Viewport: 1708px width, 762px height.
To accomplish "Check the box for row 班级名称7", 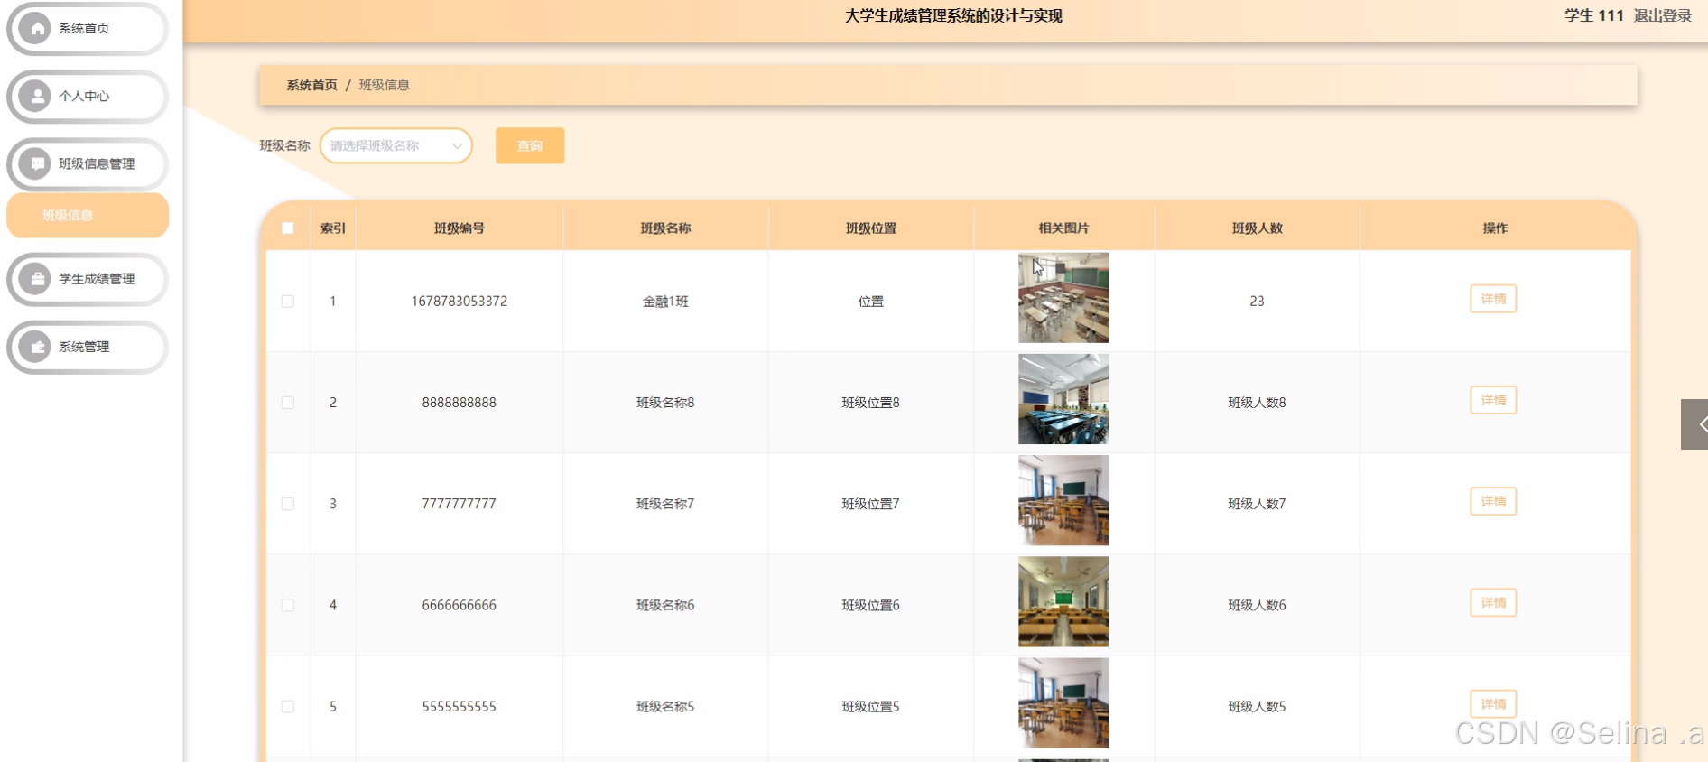I will point(288,504).
